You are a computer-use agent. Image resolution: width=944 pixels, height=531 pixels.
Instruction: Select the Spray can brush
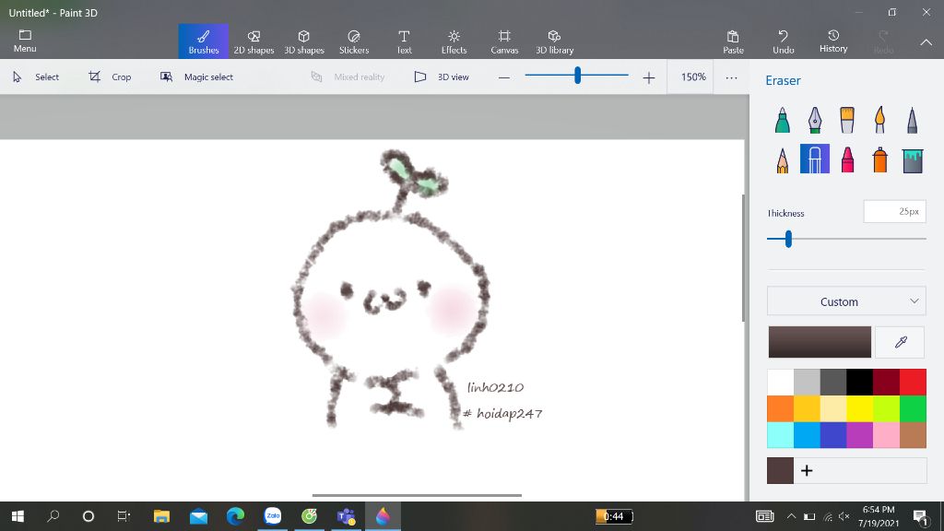879,159
